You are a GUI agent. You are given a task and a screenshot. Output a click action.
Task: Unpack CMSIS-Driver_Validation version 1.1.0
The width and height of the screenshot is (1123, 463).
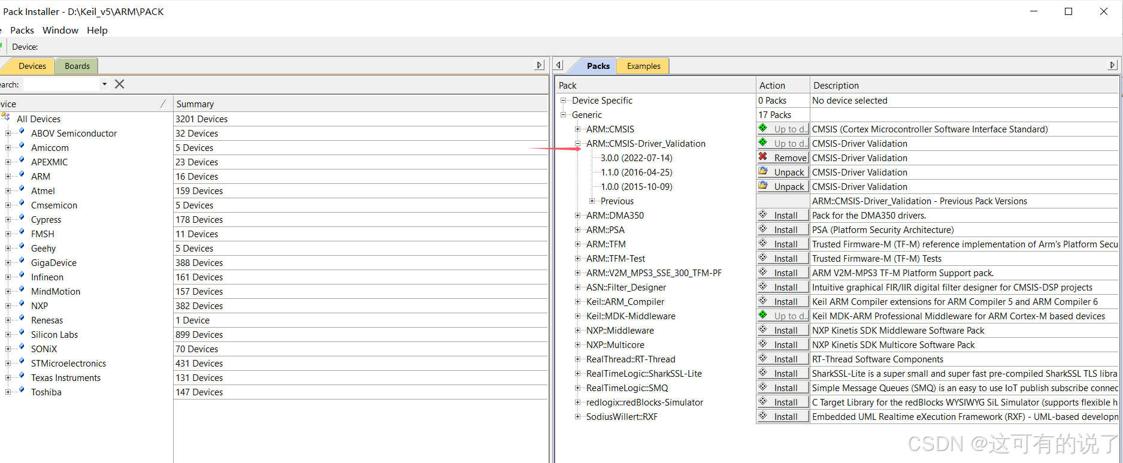point(783,172)
